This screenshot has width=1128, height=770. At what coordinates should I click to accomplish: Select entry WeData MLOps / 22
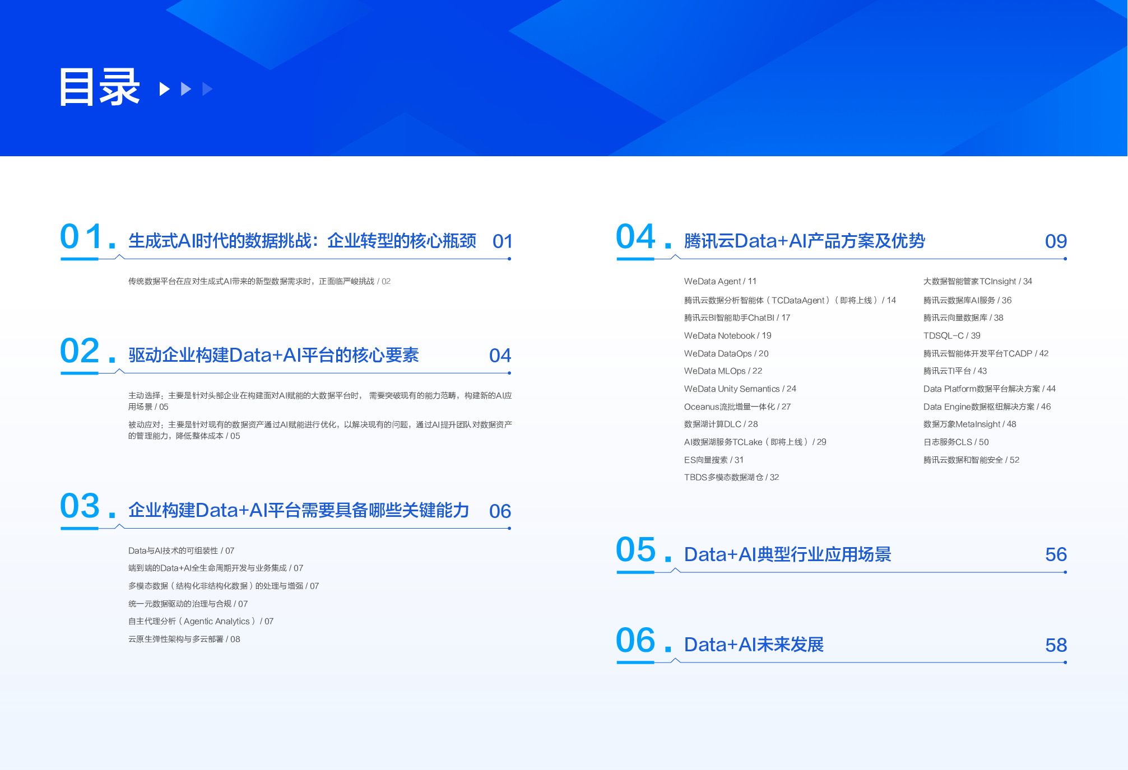[723, 371]
